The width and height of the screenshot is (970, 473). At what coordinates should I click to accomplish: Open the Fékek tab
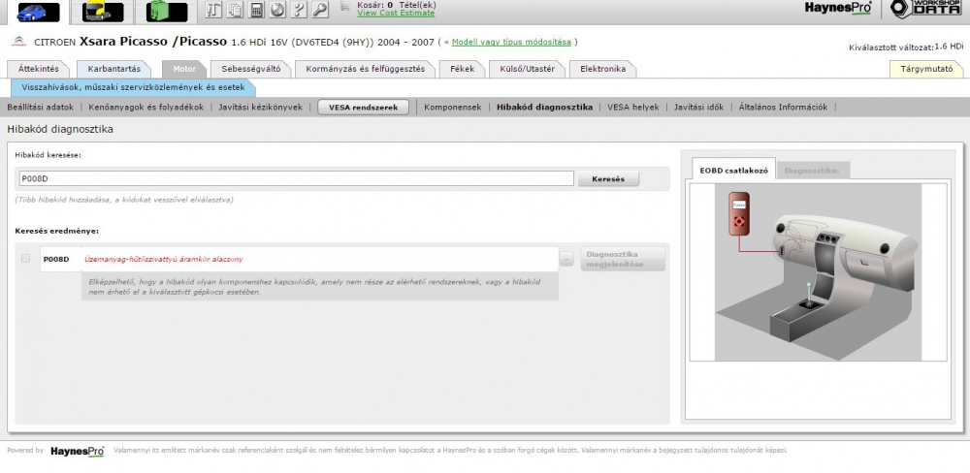click(x=462, y=69)
